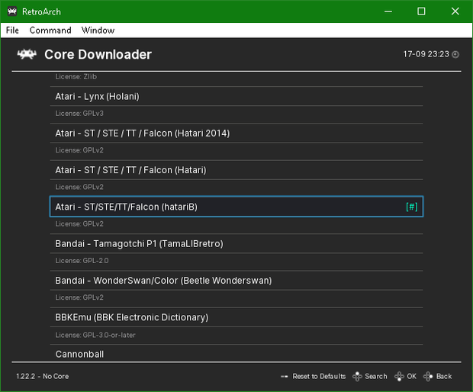Maximize the RetroArch window
This screenshot has height=392, width=473.
pyautogui.click(x=421, y=11)
